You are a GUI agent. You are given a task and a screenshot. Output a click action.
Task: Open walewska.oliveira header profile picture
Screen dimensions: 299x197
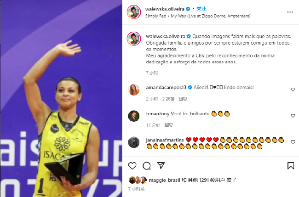tap(134, 12)
